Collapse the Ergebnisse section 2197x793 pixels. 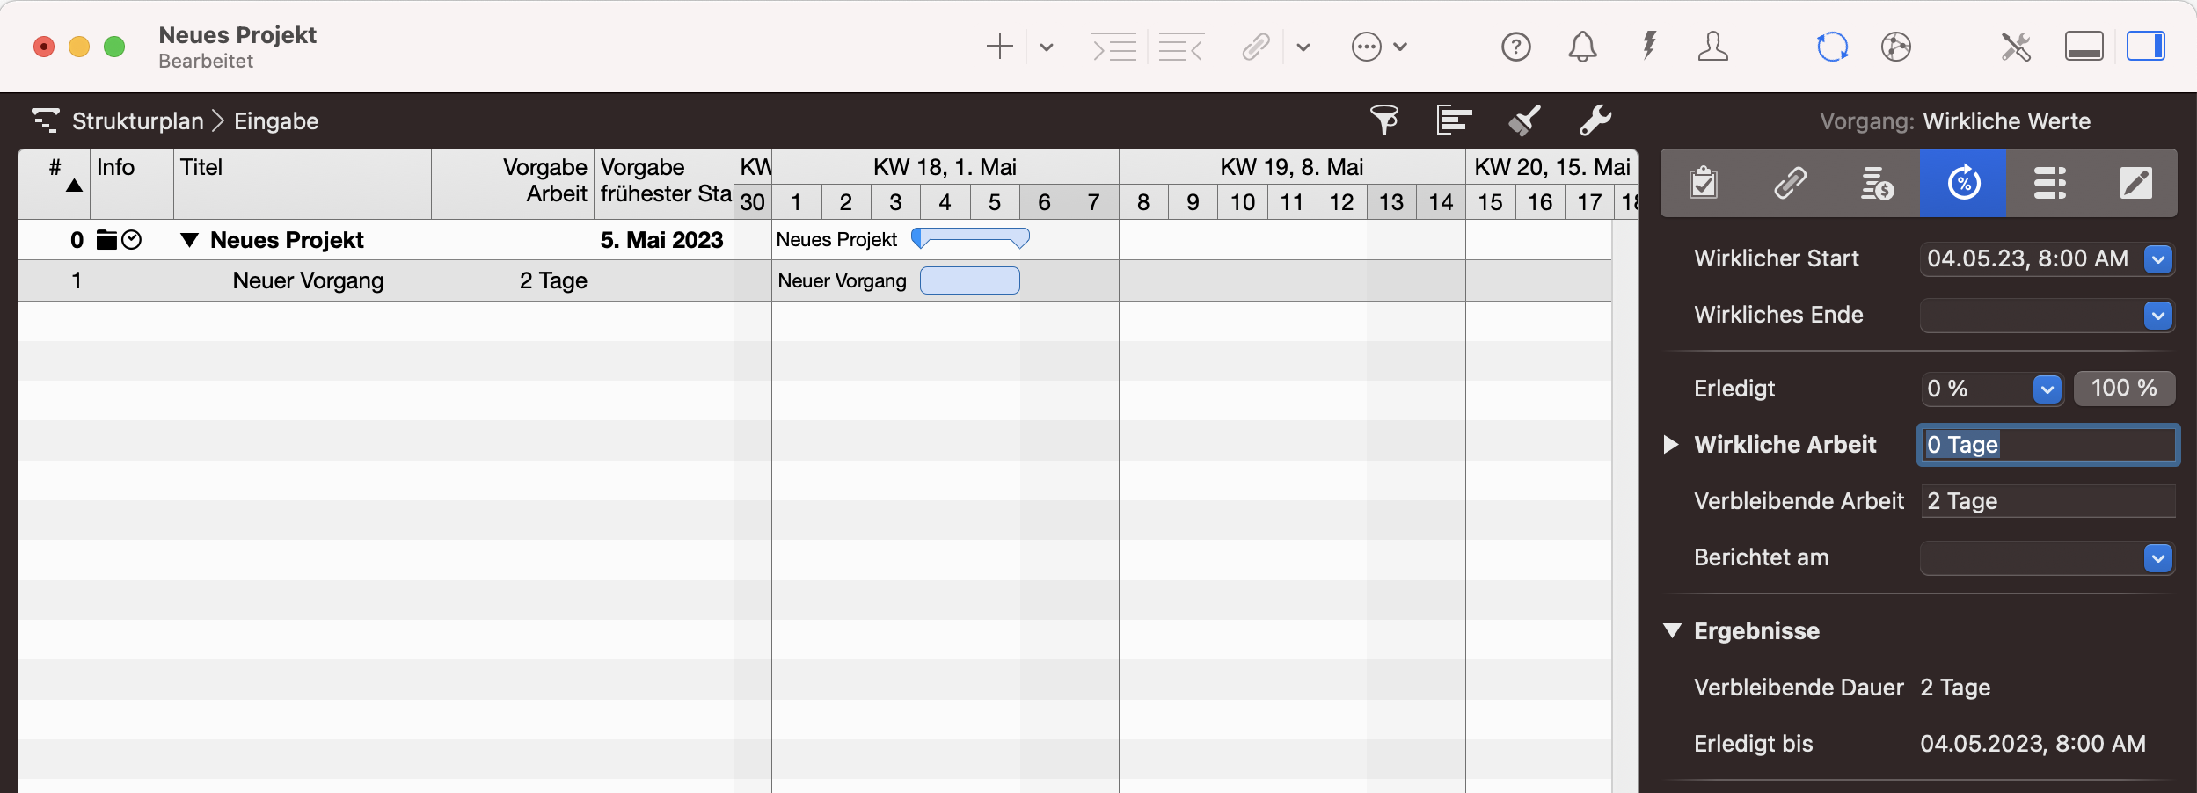pos(1672,631)
